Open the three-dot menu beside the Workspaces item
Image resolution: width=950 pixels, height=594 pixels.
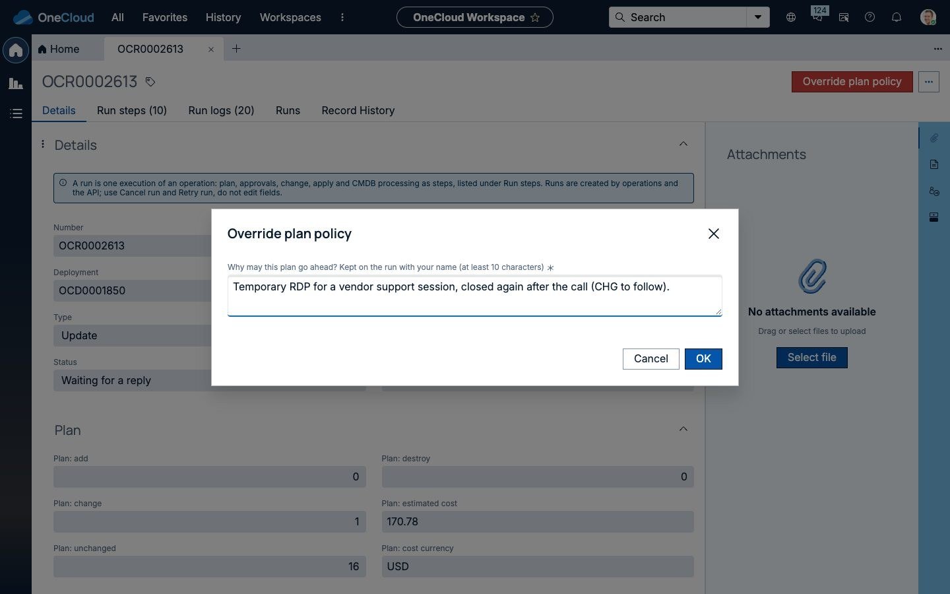(342, 17)
